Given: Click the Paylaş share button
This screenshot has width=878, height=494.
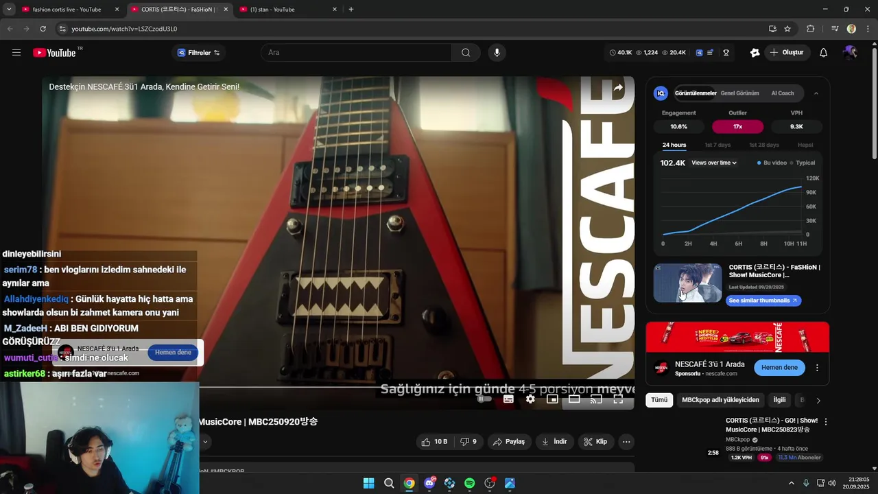Looking at the screenshot, I should click(509, 442).
